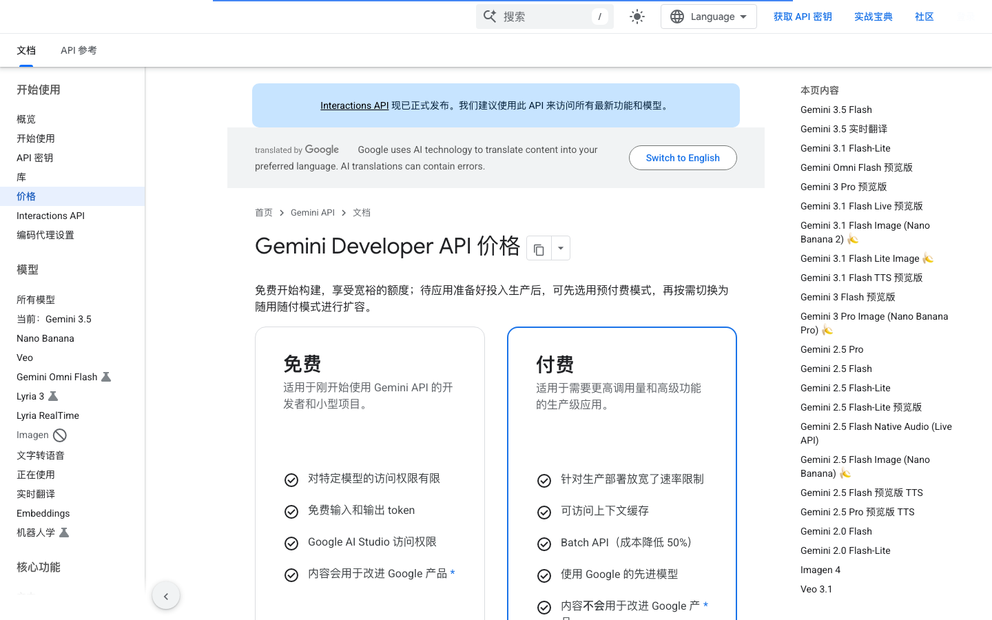Viewport: 992px width, 620px height.
Task: Click the breadcrumb chevron after 首页
Action: tap(282, 213)
